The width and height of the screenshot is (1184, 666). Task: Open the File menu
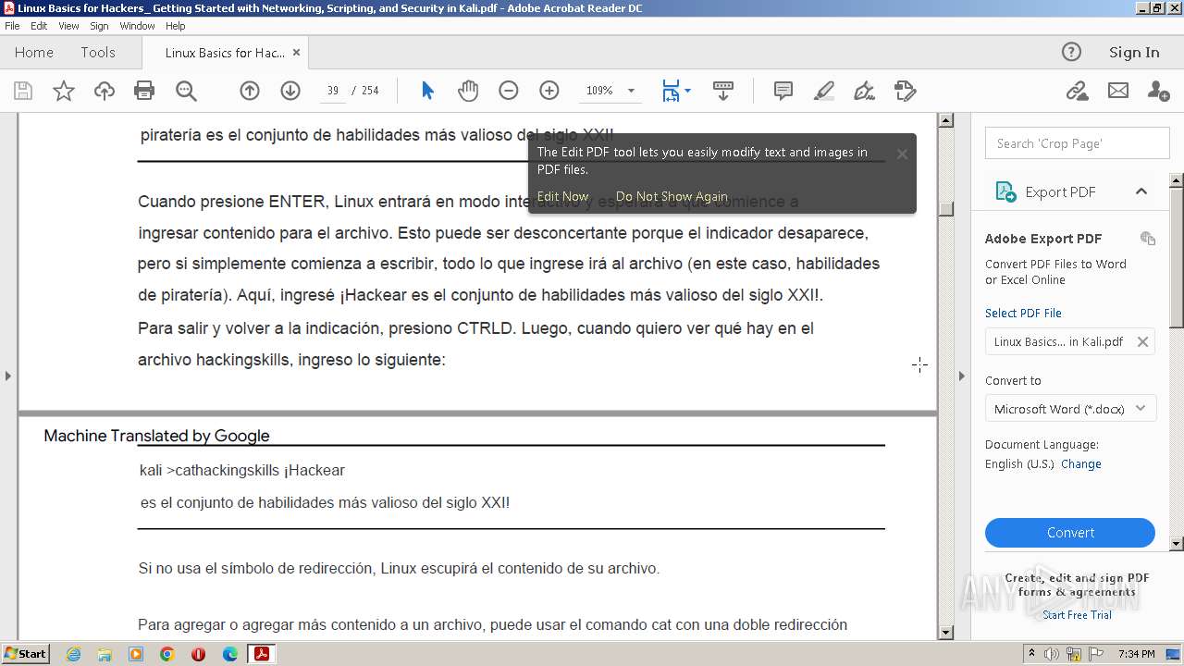pos(12,26)
